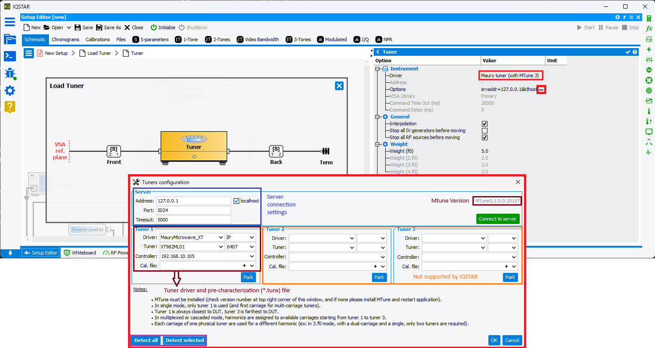Click the bug debug icon in the sidebar

pyautogui.click(x=10, y=73)
